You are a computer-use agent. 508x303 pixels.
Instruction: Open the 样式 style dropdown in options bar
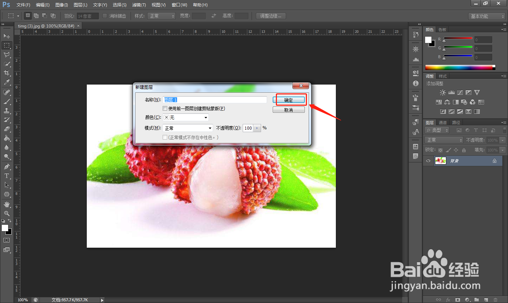162,16
